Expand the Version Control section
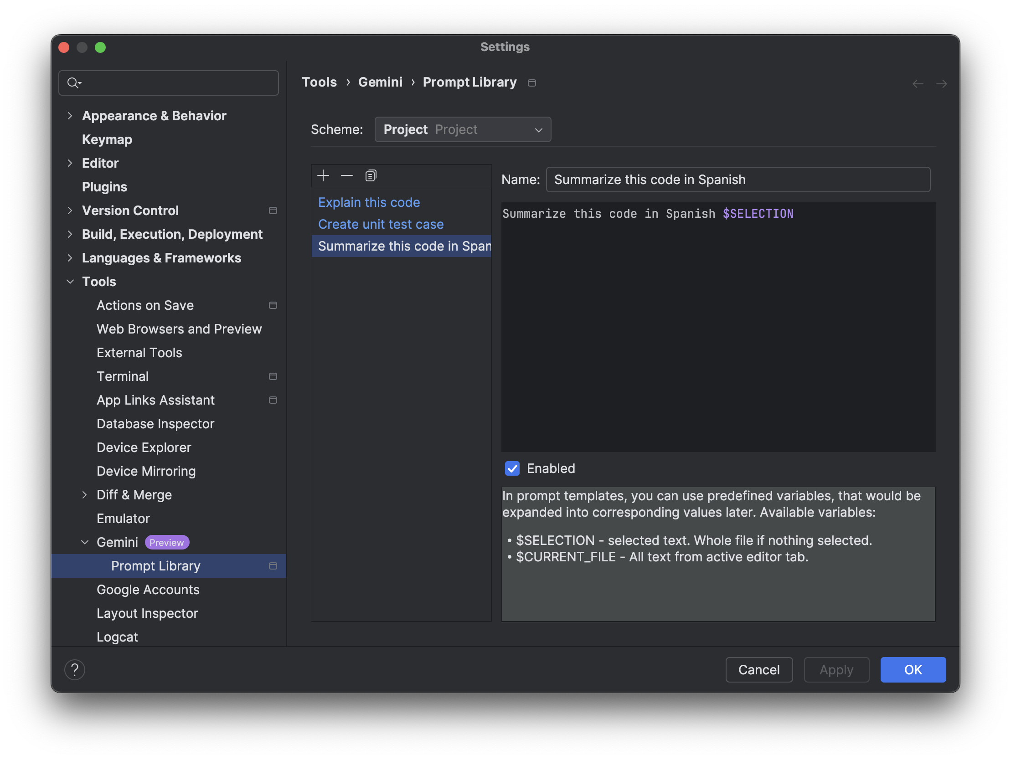Viewport: 1011px width, 760px height. (71, 210)
